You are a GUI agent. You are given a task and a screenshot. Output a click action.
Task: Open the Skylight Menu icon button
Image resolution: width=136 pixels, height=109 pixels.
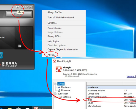[x=17, y=7]
